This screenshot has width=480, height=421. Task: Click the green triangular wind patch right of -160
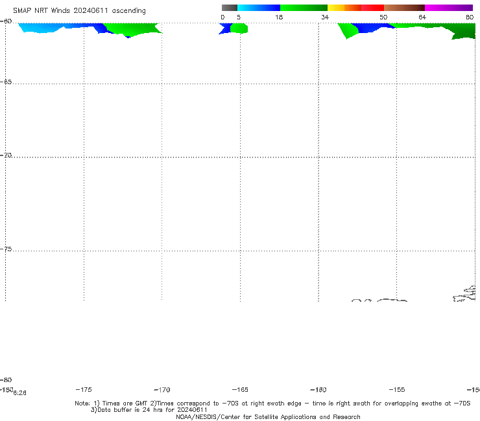click(348, 30)
